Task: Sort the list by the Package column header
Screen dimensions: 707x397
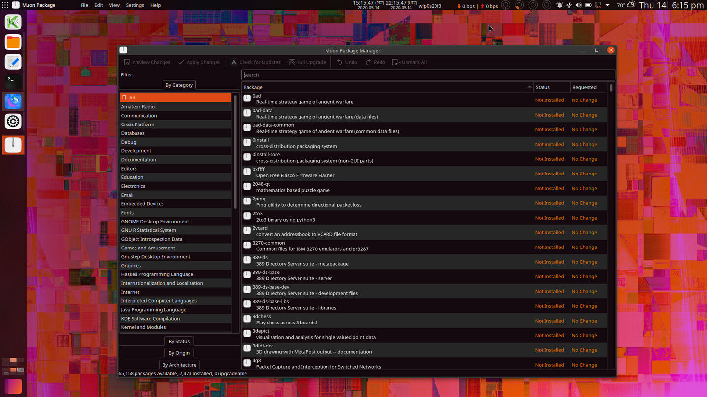Action: (387, 87)
